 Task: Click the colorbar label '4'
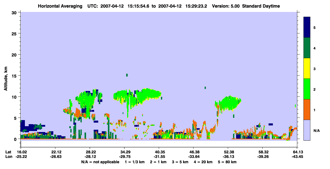click(x=315, y=48)
